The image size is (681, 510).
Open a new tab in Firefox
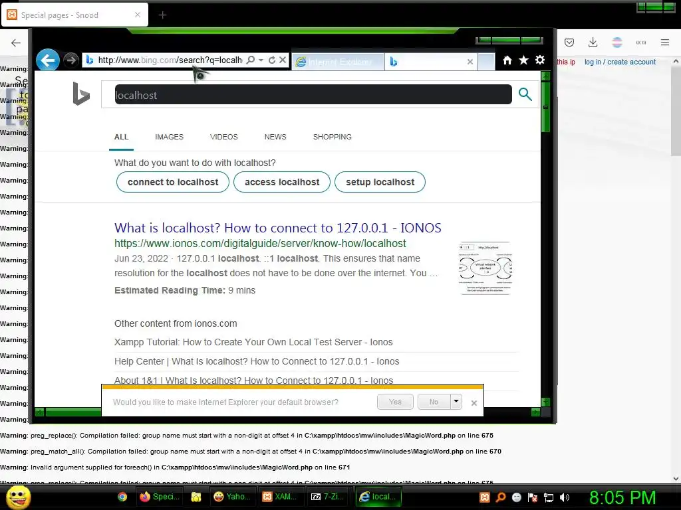(162, 15)
